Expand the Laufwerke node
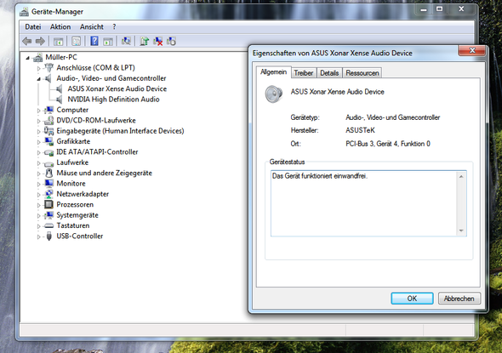 (x=39, y=163)
